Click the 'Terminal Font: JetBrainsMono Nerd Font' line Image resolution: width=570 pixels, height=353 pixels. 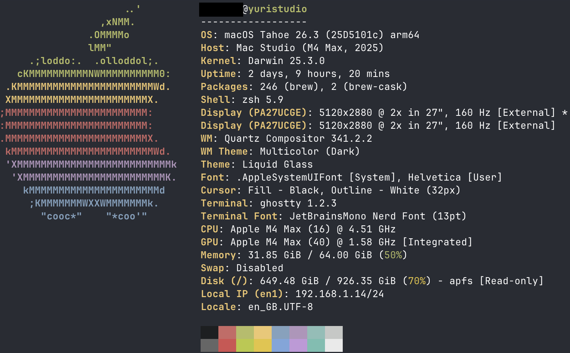333,216
